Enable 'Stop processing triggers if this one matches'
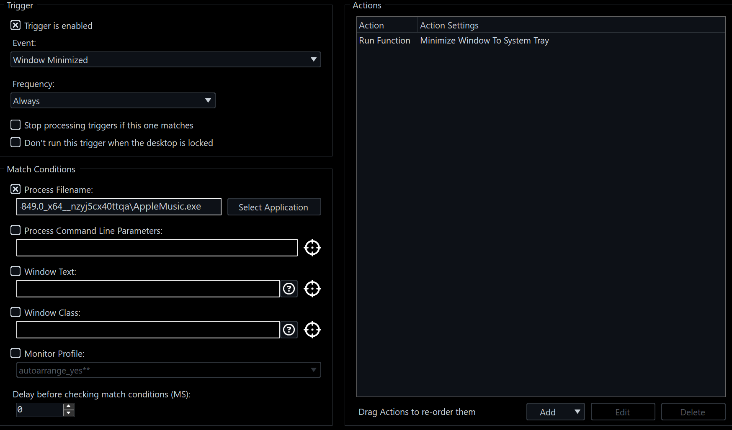 (x=15, y=125)
